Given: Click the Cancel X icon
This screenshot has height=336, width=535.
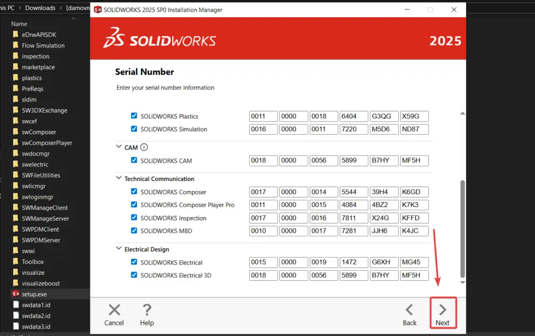Looking at the screenshot, I should click(114, 310).
